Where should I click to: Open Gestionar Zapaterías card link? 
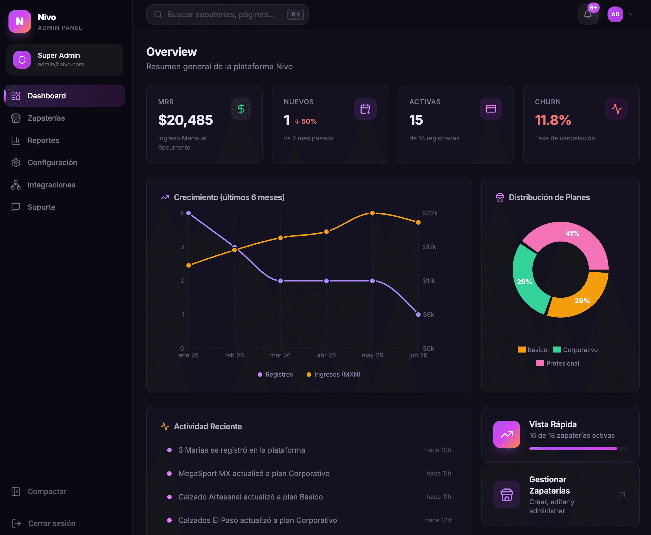560,495
